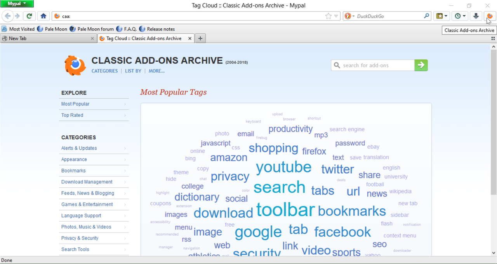Image resolution: width=497 pixels, height=264 pixels.
Task: Open the Home page button
Action: point(43,16)
